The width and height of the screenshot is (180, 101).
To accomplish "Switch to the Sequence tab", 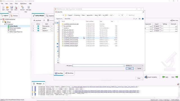I will 50,16.
